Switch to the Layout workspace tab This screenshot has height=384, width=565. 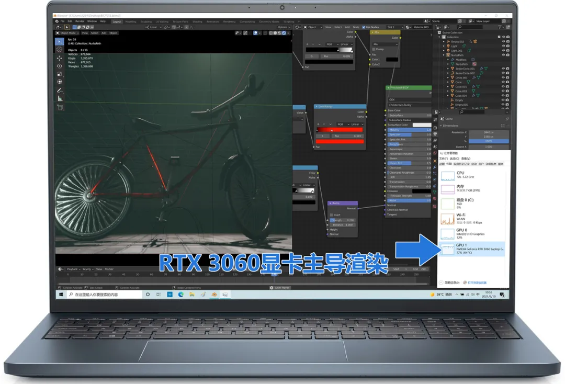pyautogui.click(x=117, y=21)
